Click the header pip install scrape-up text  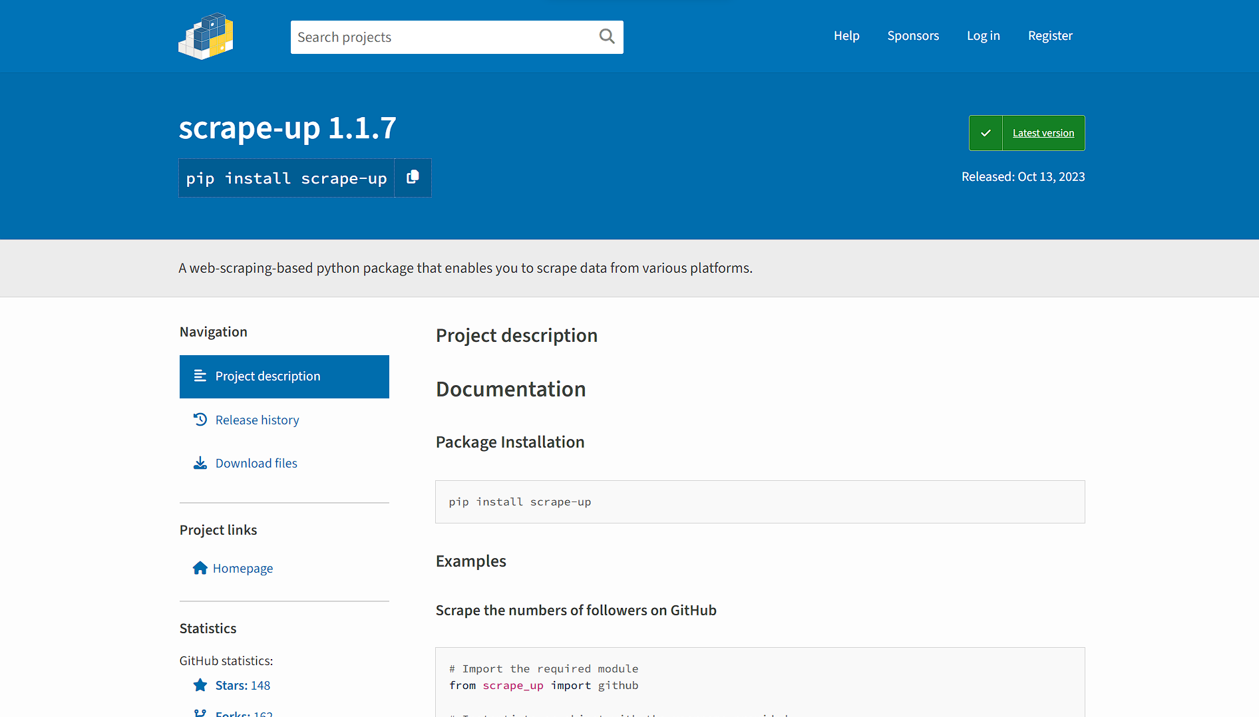click(286, 178)
